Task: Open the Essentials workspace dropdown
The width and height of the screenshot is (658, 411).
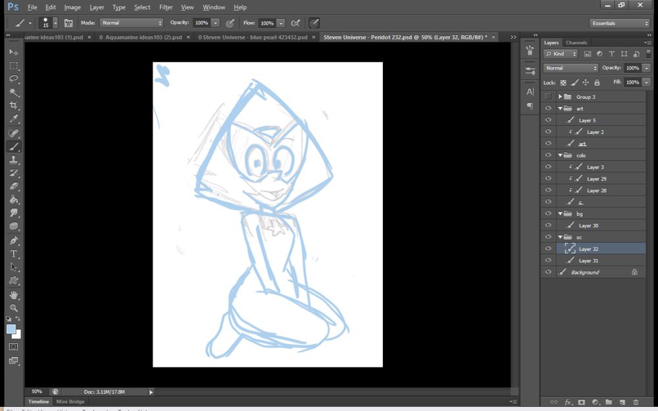Action: pos(619,23)
